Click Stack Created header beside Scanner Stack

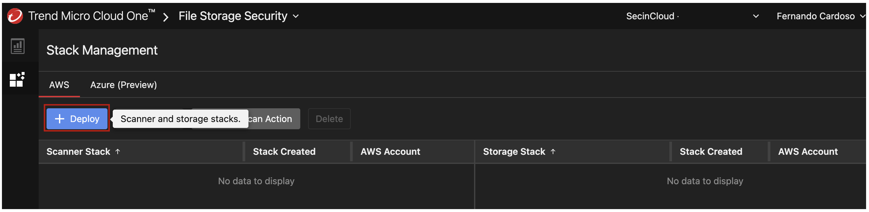[x=284, y=152]
